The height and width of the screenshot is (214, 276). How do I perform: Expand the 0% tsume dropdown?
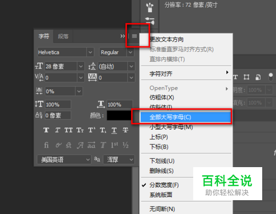coord(79,91)
